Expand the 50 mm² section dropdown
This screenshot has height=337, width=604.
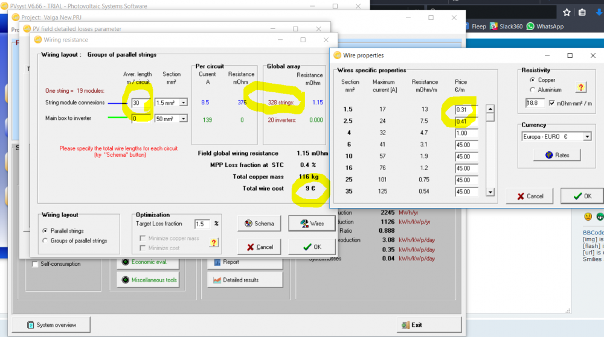pyautogui.click(x=183, y=118)
